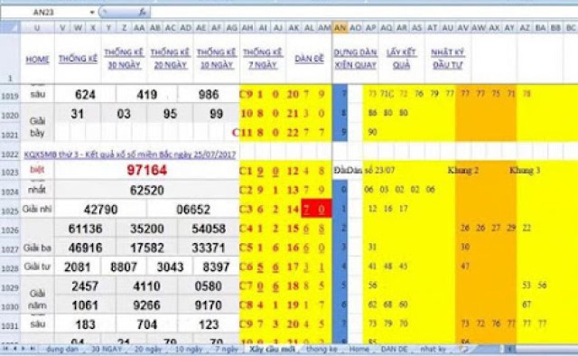The height and width of the screenshot is (356, 578).
Task: Click the cell containing 624
Action: pyautogui.click(x=85, y=95)
